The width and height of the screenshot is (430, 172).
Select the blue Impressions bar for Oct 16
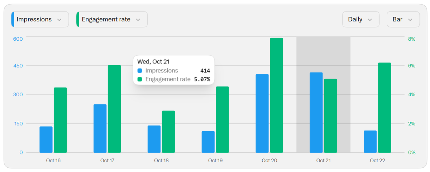click(x=46, y=140)
